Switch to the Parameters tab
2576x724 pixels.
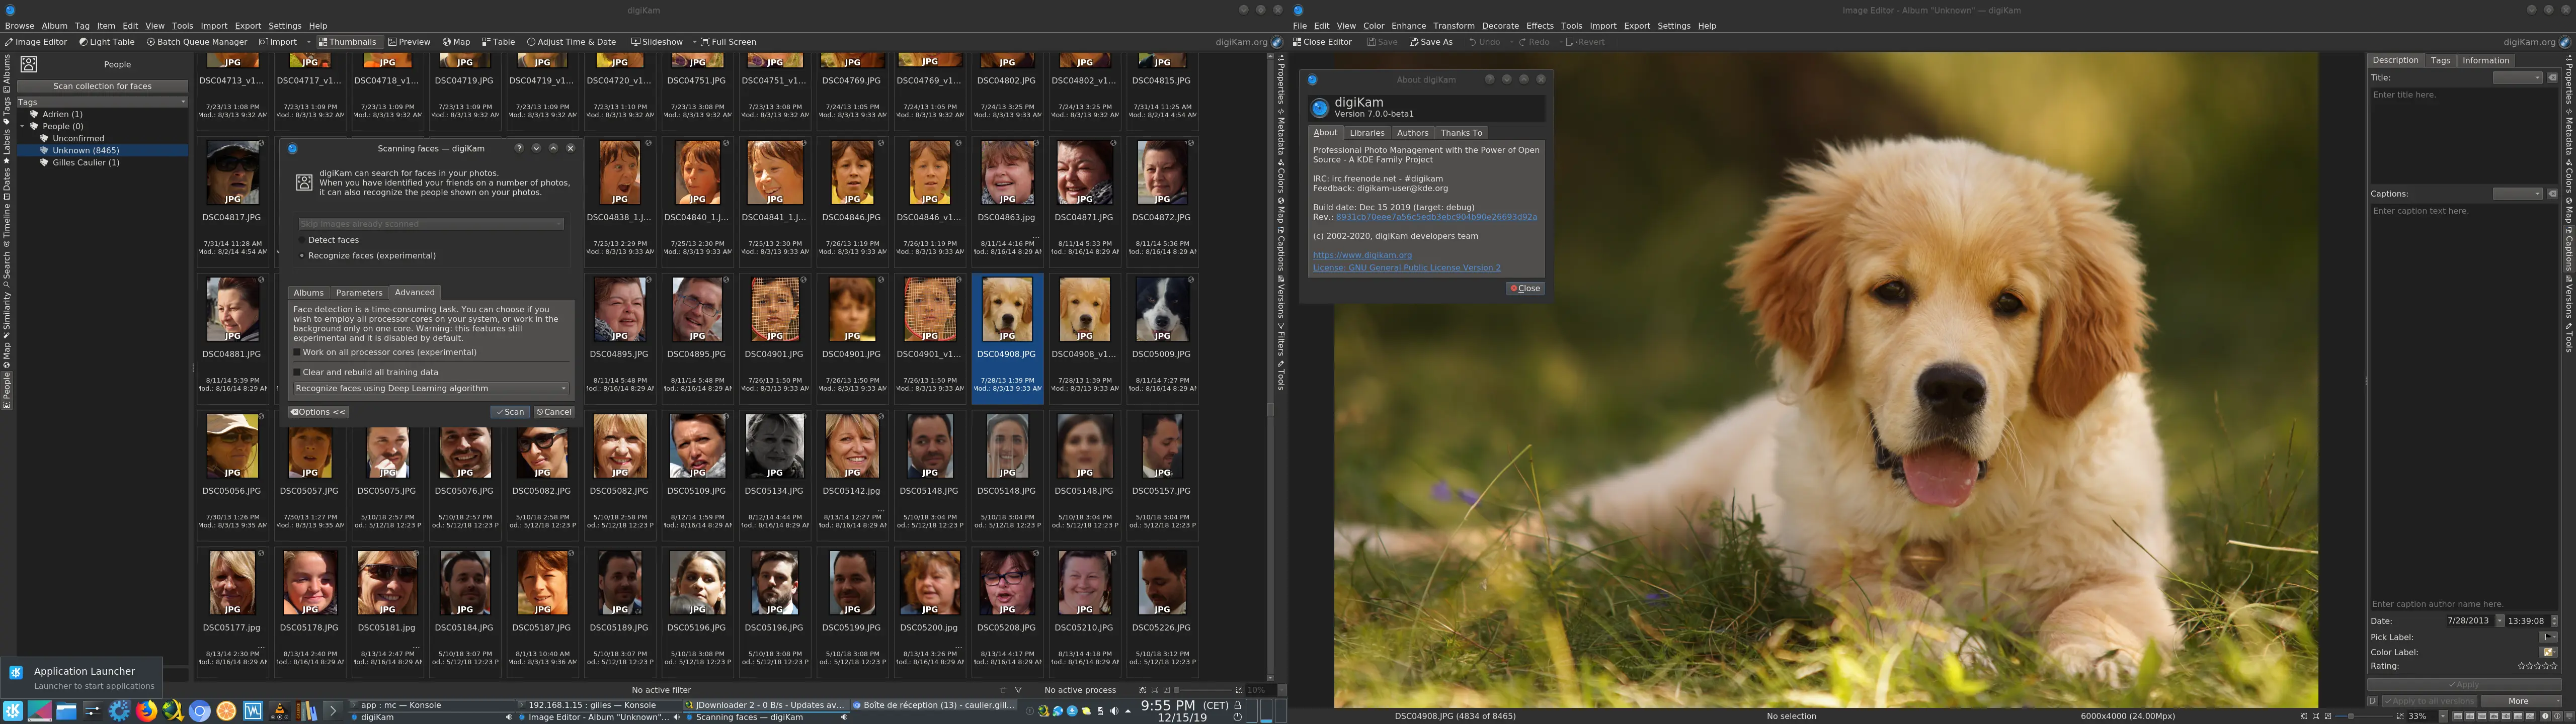tap(359, 292)
